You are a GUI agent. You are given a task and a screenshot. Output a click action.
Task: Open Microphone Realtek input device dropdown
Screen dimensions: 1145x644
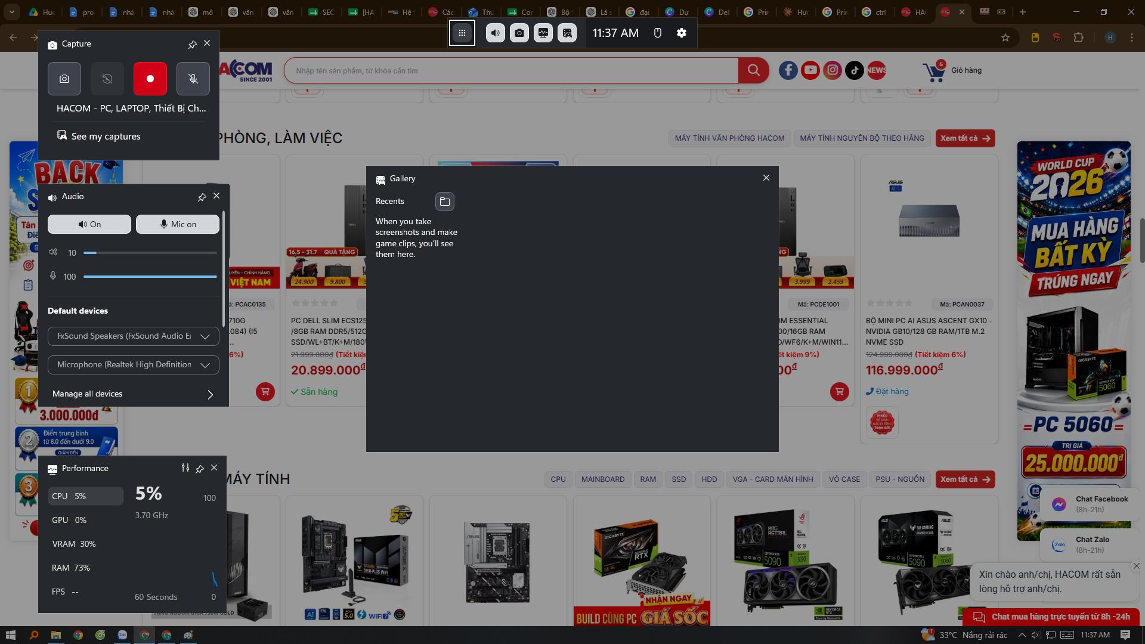[134, 365]
